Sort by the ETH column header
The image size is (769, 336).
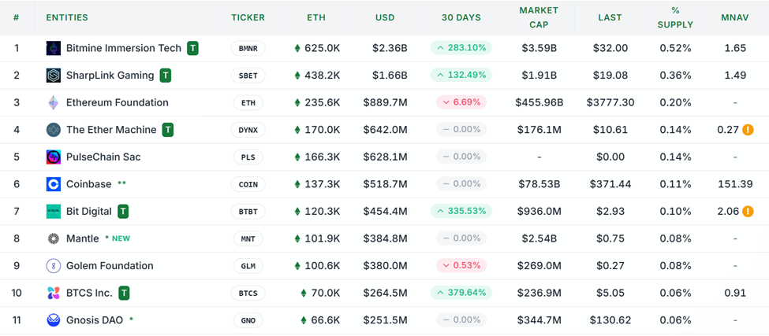316,17
